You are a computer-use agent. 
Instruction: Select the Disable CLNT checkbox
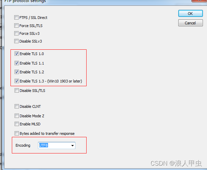(17, 106)
